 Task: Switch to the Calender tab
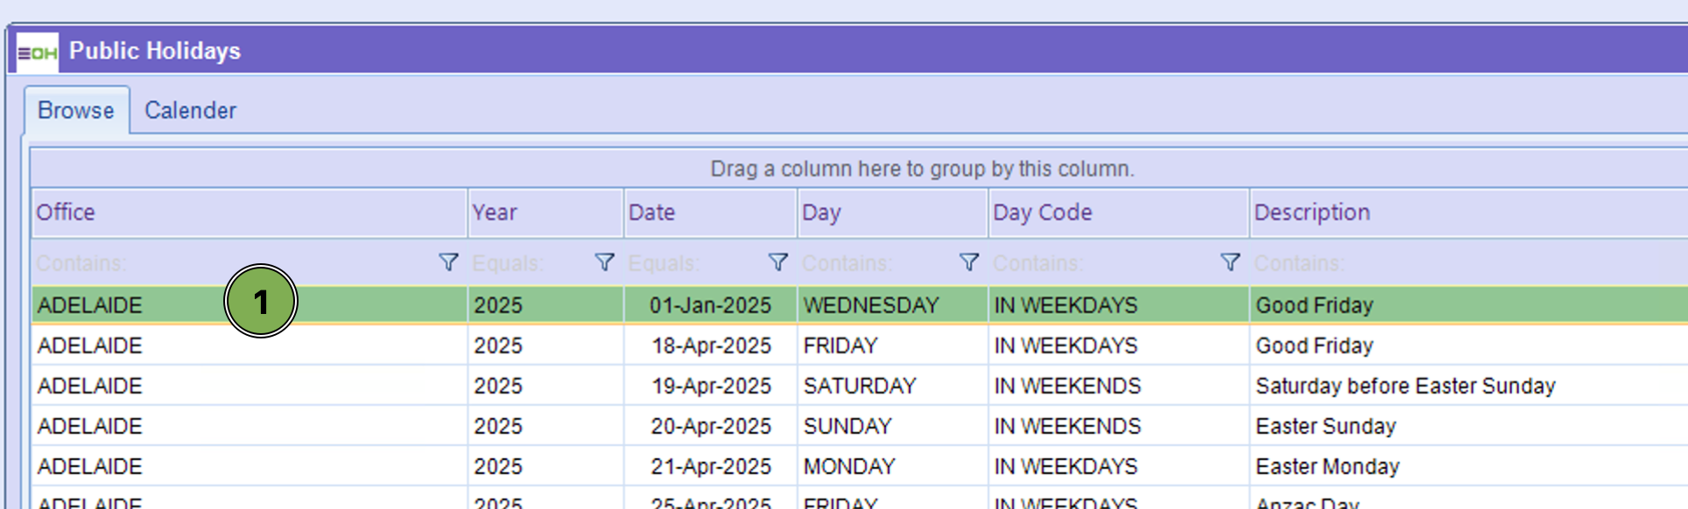pos(190,111)
